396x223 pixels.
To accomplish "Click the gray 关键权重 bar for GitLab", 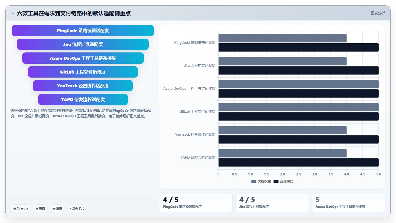I will [x=298, y=107].
